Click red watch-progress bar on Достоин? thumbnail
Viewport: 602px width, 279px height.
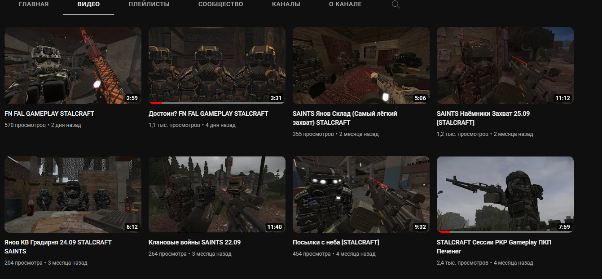[155, 103]
